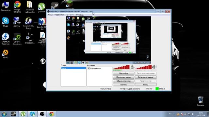Open the Корзина recycle bin
This screenshot has height=117, width=209.
[201, 101]
